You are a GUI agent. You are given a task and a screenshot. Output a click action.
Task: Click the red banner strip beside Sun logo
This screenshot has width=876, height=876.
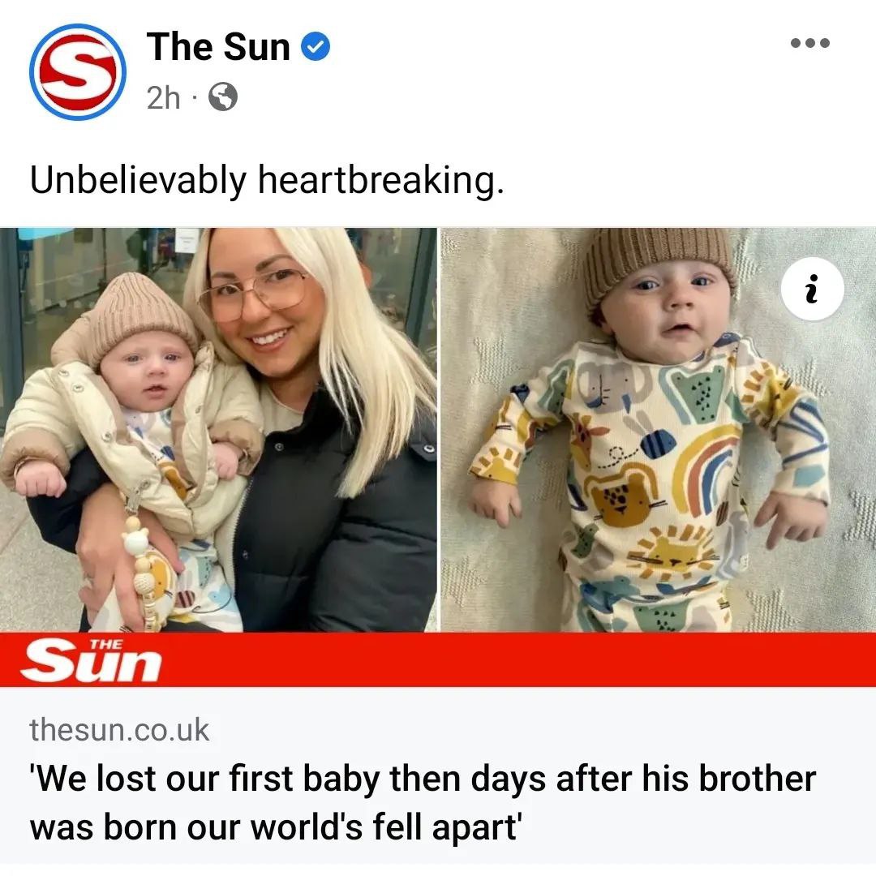point(520,659)
